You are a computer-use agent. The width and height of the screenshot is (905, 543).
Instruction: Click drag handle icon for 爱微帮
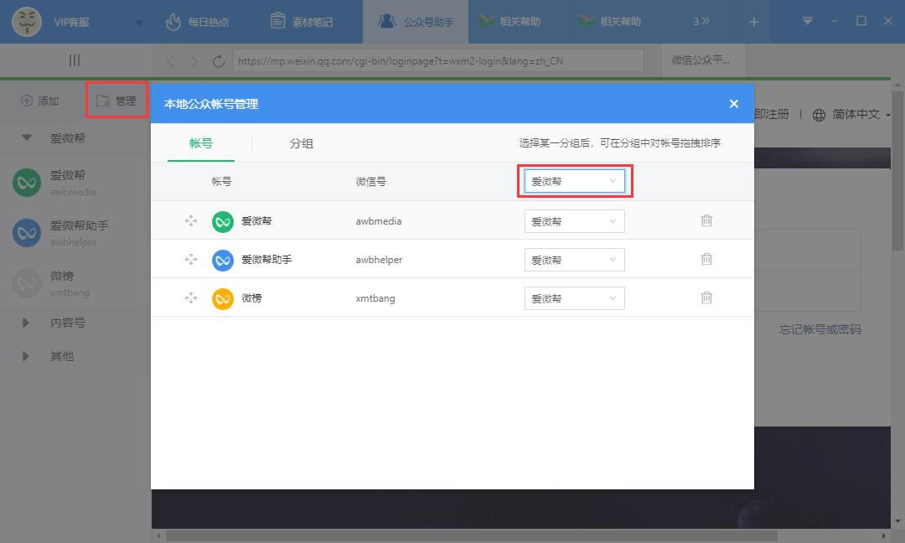pyautogui.click(x=191, y=220)
